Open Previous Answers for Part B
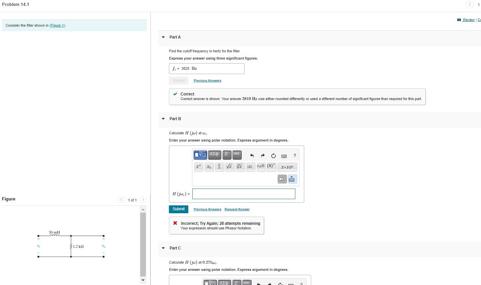The height and width of the screenshot is (285, 481). click(207, 209)
